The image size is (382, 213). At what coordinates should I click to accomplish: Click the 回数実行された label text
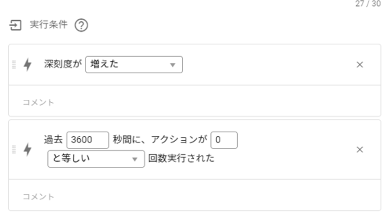click(181, 159)
